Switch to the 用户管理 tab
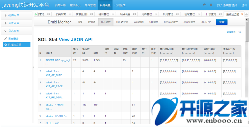 pos(147,14)
